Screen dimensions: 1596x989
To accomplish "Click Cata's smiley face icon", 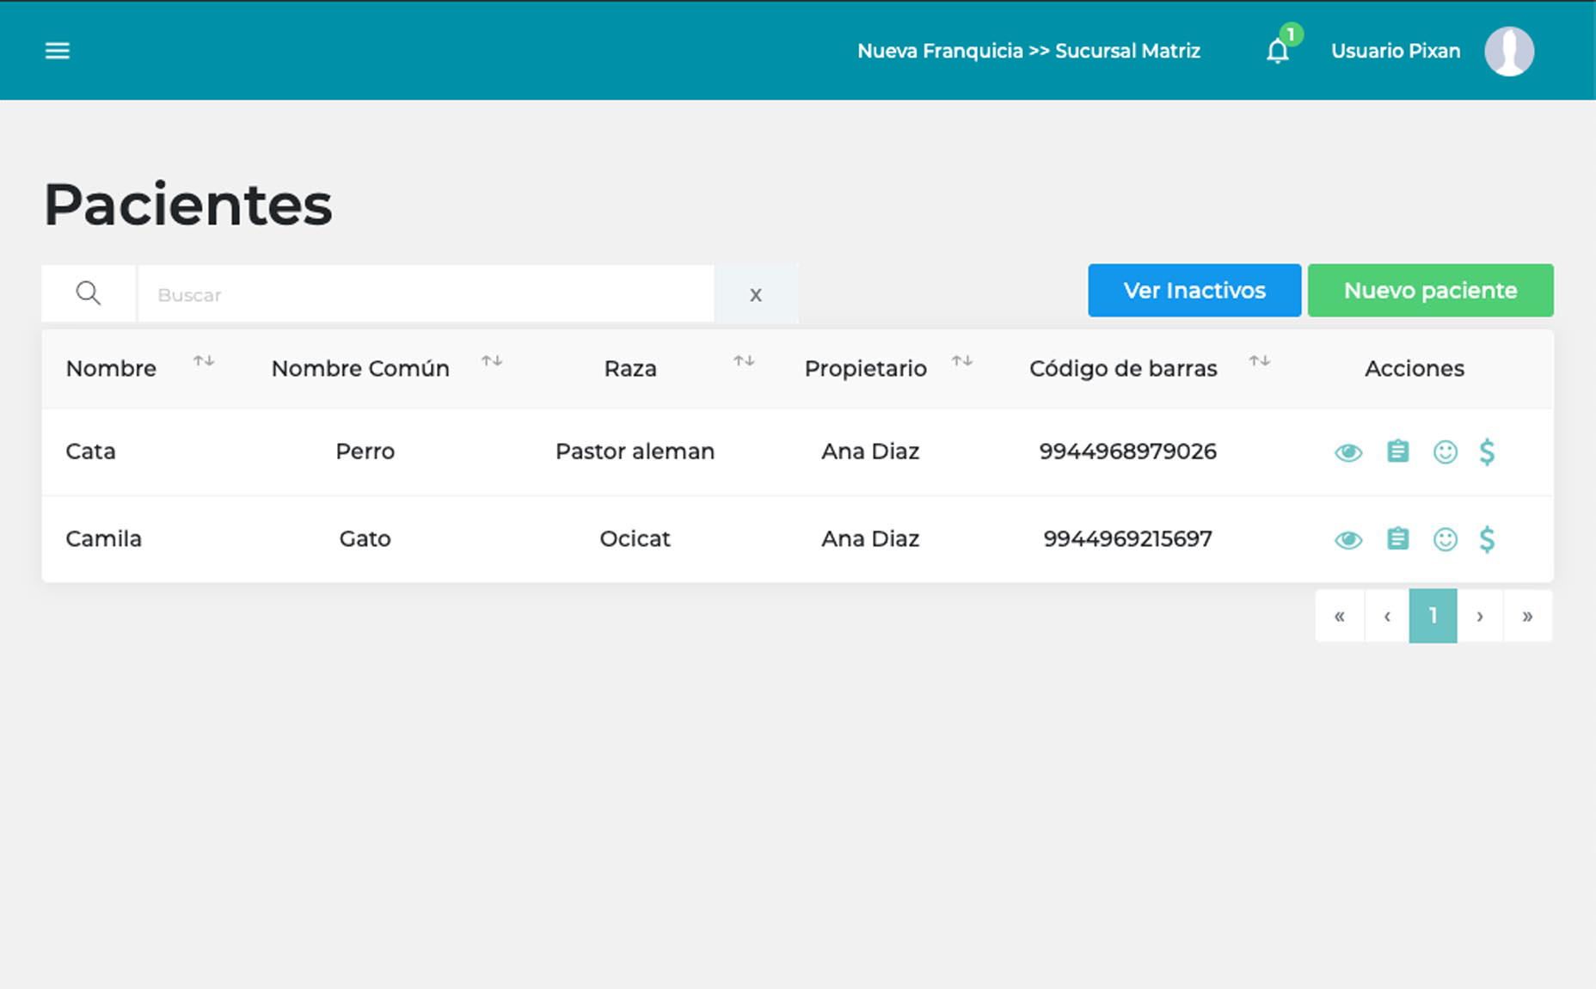I will (1445, 451).
